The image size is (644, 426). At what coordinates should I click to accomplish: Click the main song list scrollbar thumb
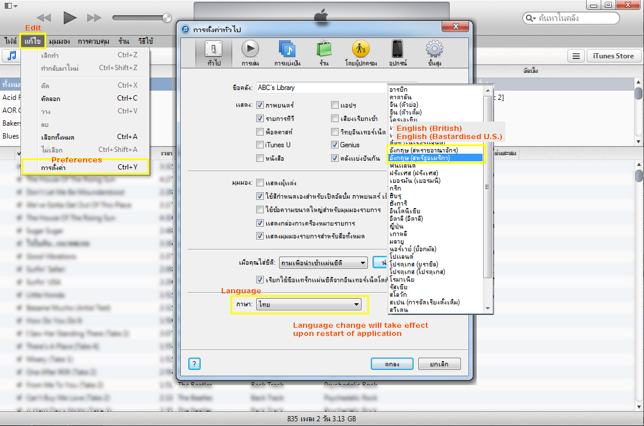pos(638,175)
